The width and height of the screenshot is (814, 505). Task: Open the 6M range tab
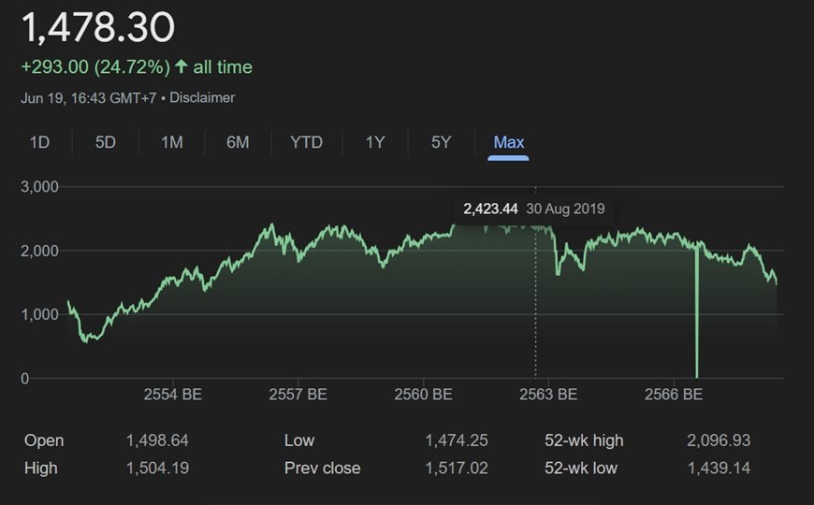tap(238, 142)
